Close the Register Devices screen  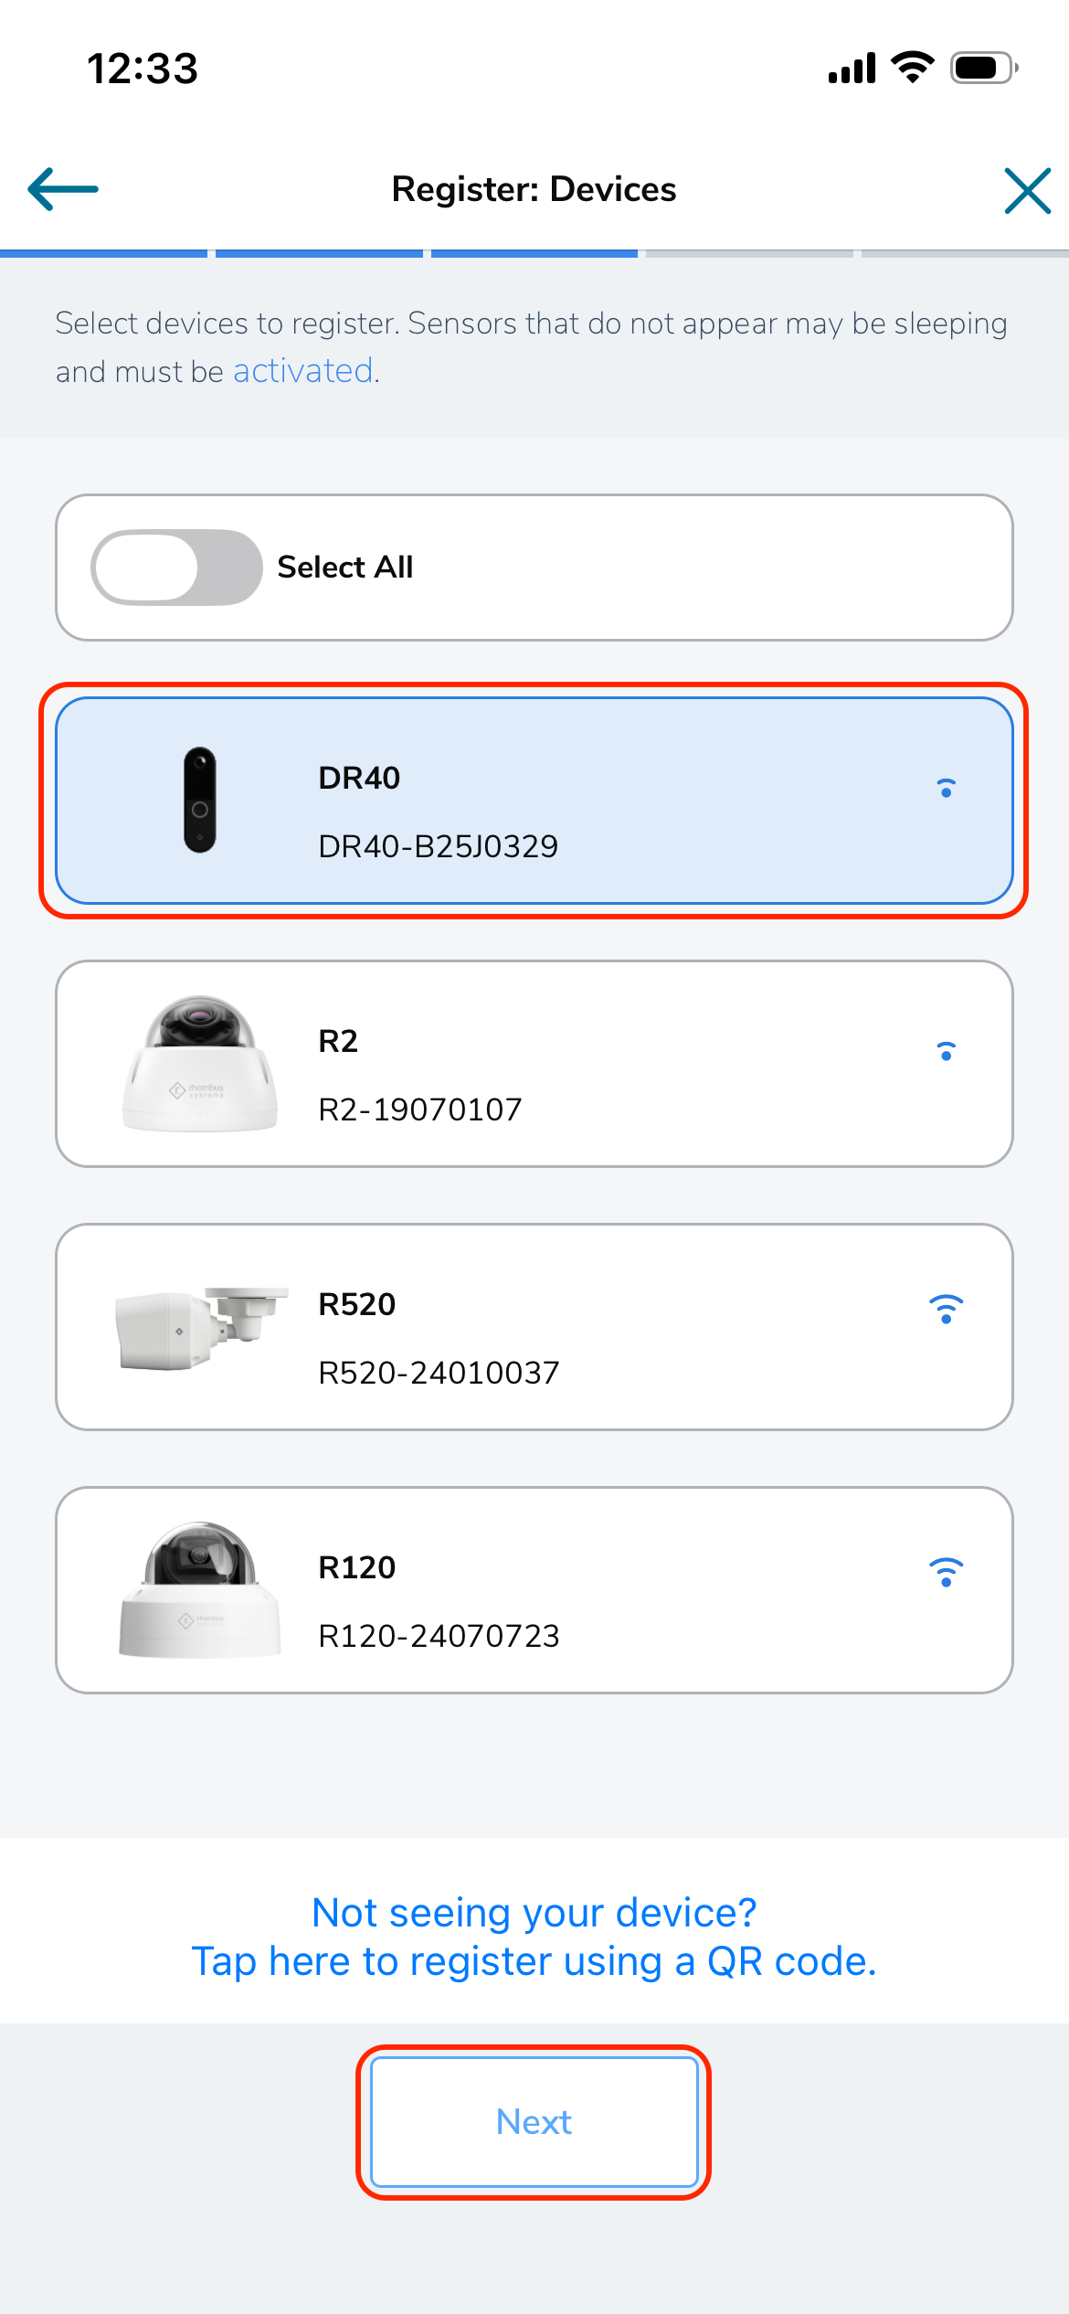[x=1027, y=190]
